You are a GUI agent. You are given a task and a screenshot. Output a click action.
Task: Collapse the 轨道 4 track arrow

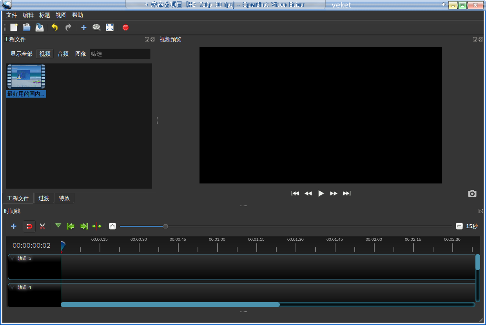coord(12,287)
